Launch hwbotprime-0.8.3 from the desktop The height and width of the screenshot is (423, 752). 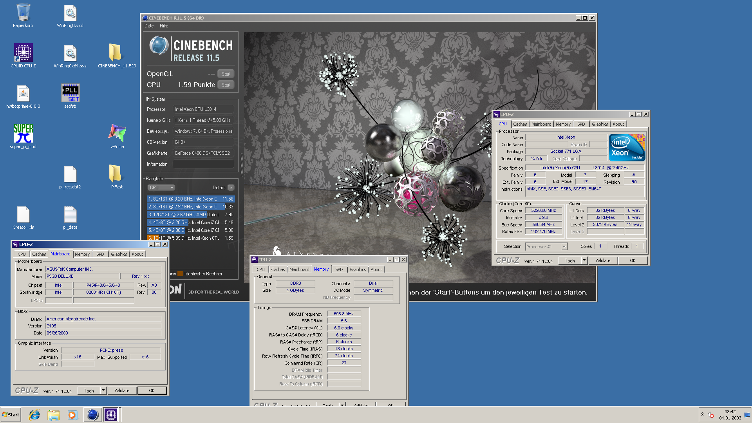click(x=23, y=96)
